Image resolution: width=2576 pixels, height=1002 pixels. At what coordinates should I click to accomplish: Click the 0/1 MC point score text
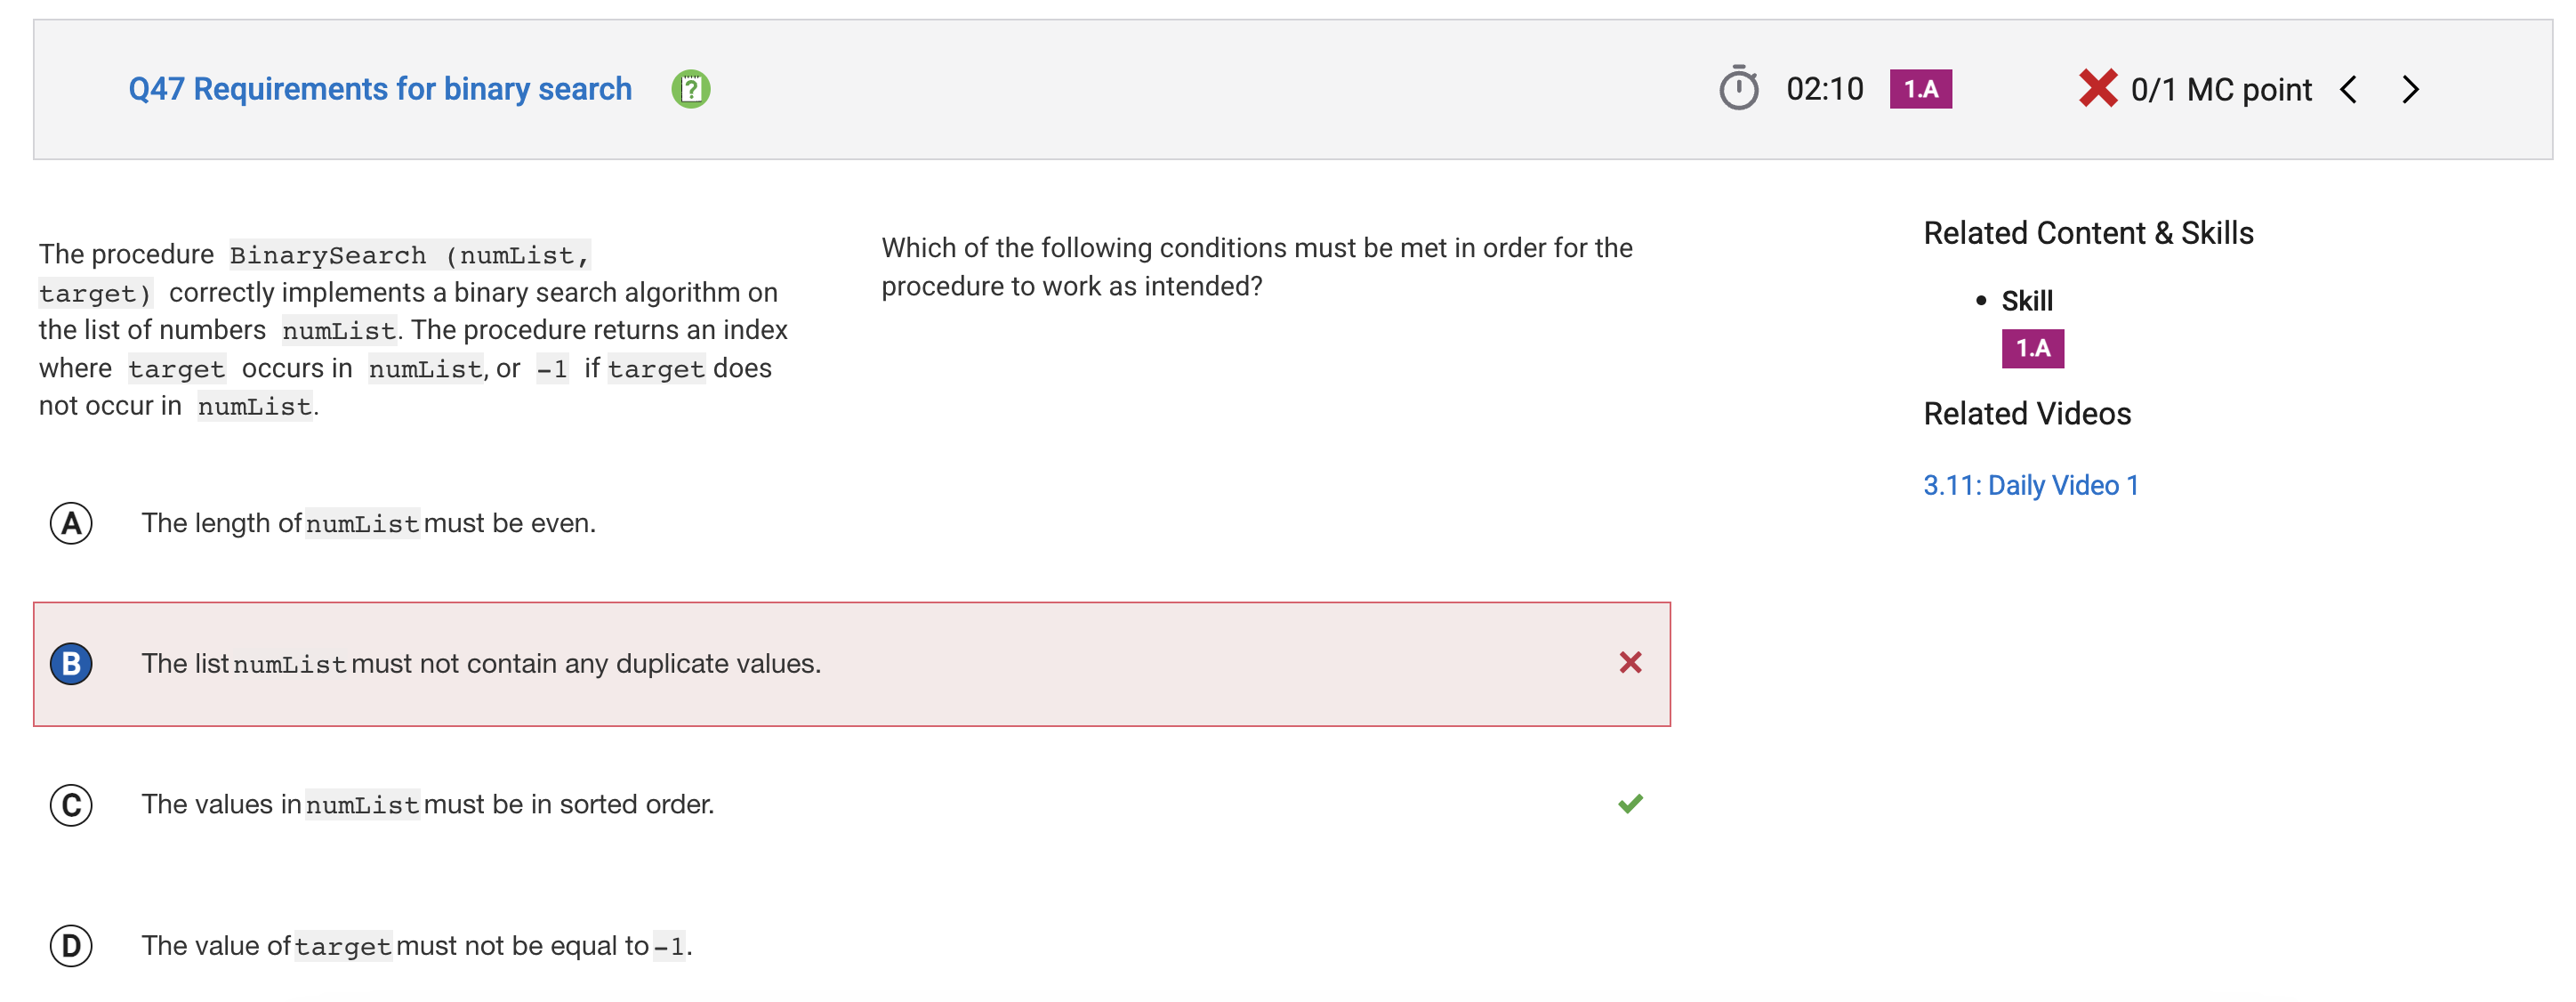click(2221, 90)
